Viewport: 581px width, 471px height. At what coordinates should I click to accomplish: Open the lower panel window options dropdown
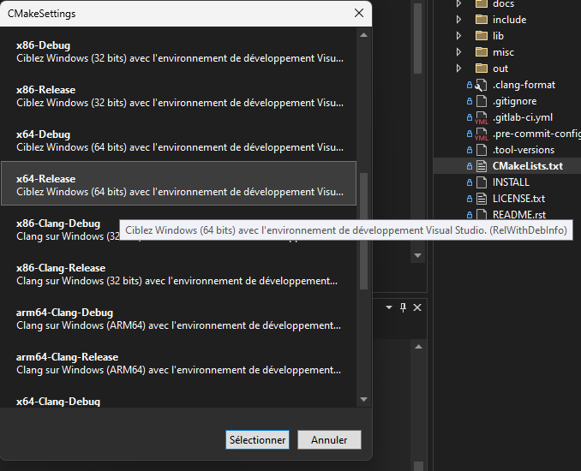point(388,307)
